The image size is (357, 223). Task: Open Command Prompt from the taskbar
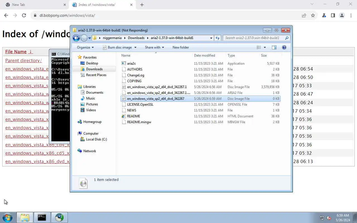[42, 217]
